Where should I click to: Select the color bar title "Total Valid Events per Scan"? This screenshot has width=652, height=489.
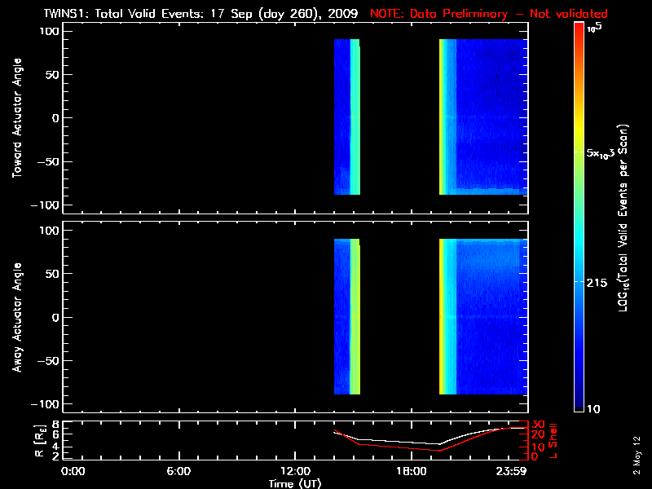625,218
